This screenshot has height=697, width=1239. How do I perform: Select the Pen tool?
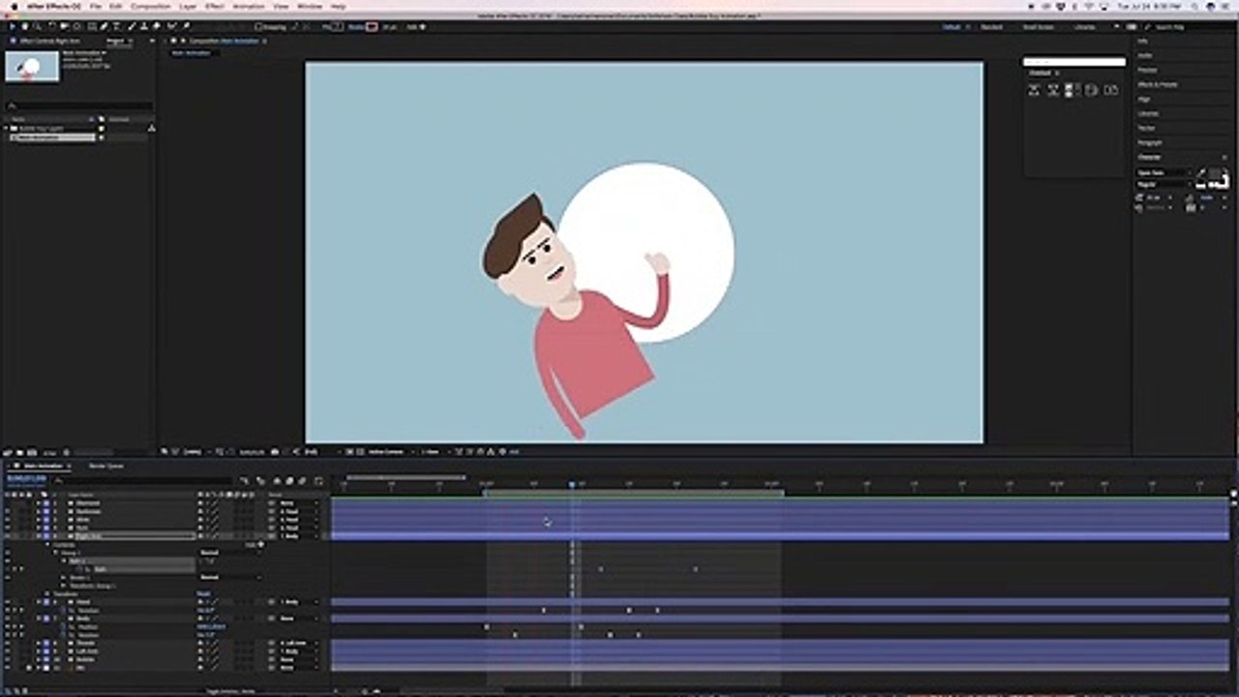coord(104,27)
